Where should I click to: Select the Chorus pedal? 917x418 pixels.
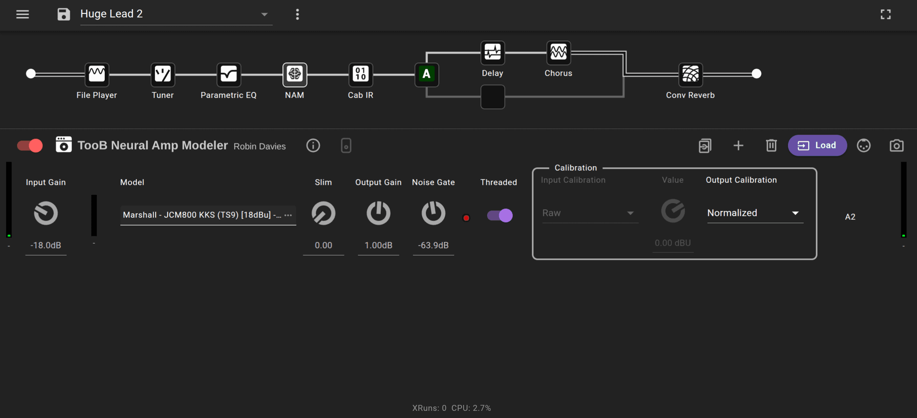[558, 53]
